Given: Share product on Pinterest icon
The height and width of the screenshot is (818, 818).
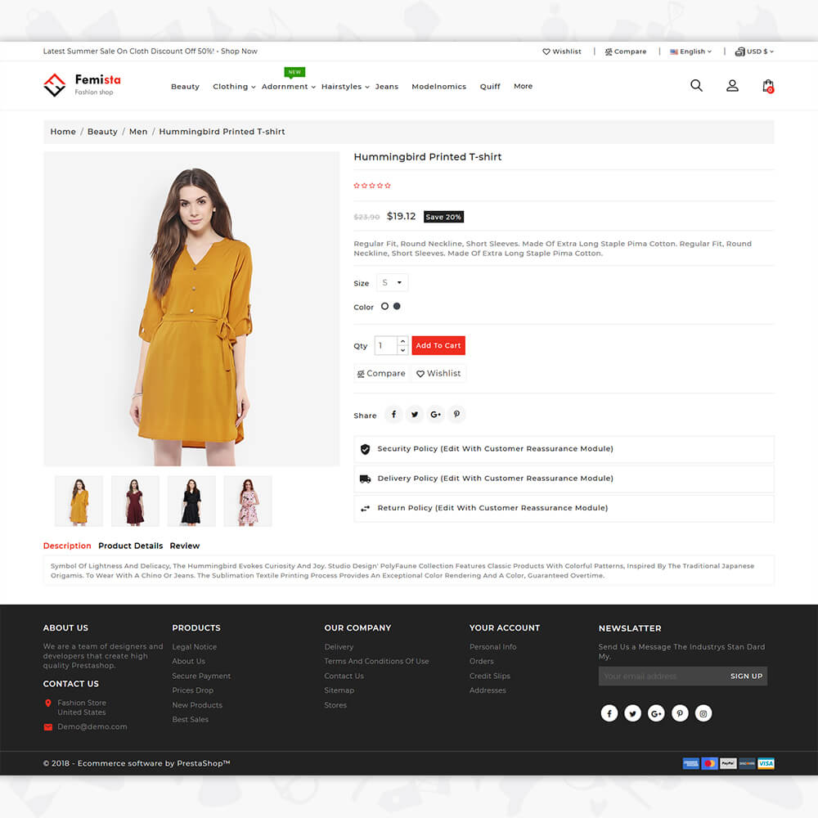Looking at the screenshot, I should (x=456, y=415).
